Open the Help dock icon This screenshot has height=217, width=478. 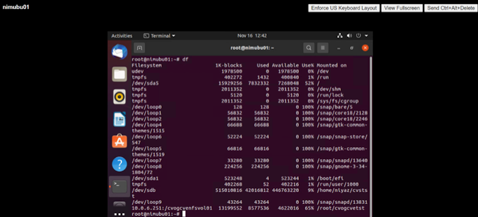[x=119, y=164]
